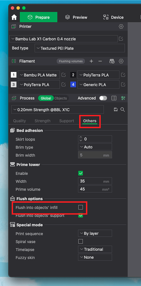Screen dimensions: 141x286
Task: Edit filament 2 preset icon
Action: 123,75
